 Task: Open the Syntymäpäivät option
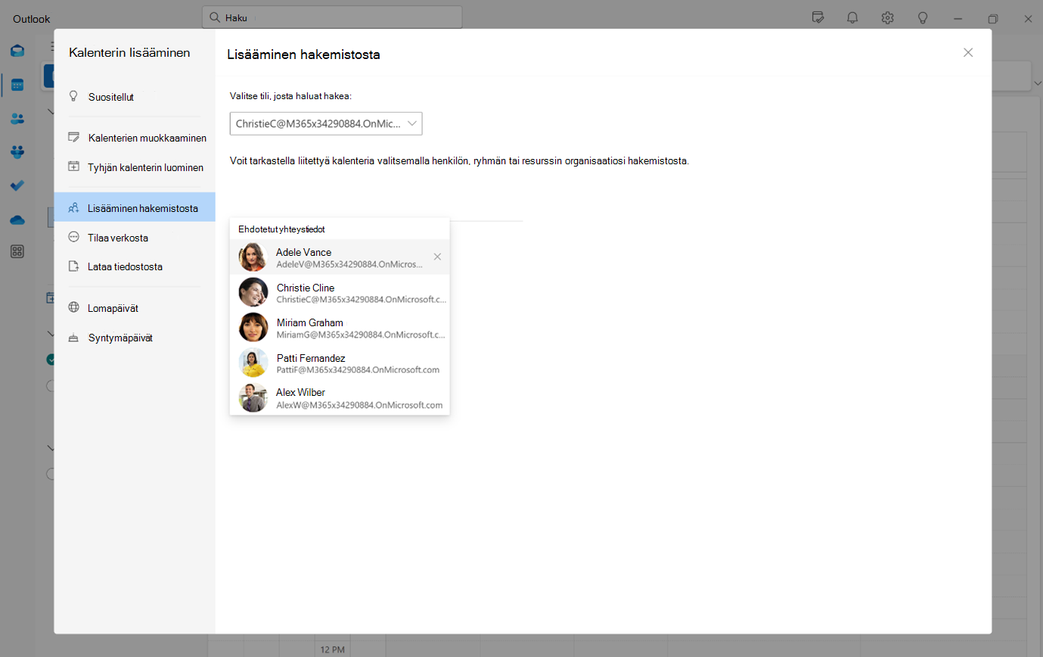(135, 338)
